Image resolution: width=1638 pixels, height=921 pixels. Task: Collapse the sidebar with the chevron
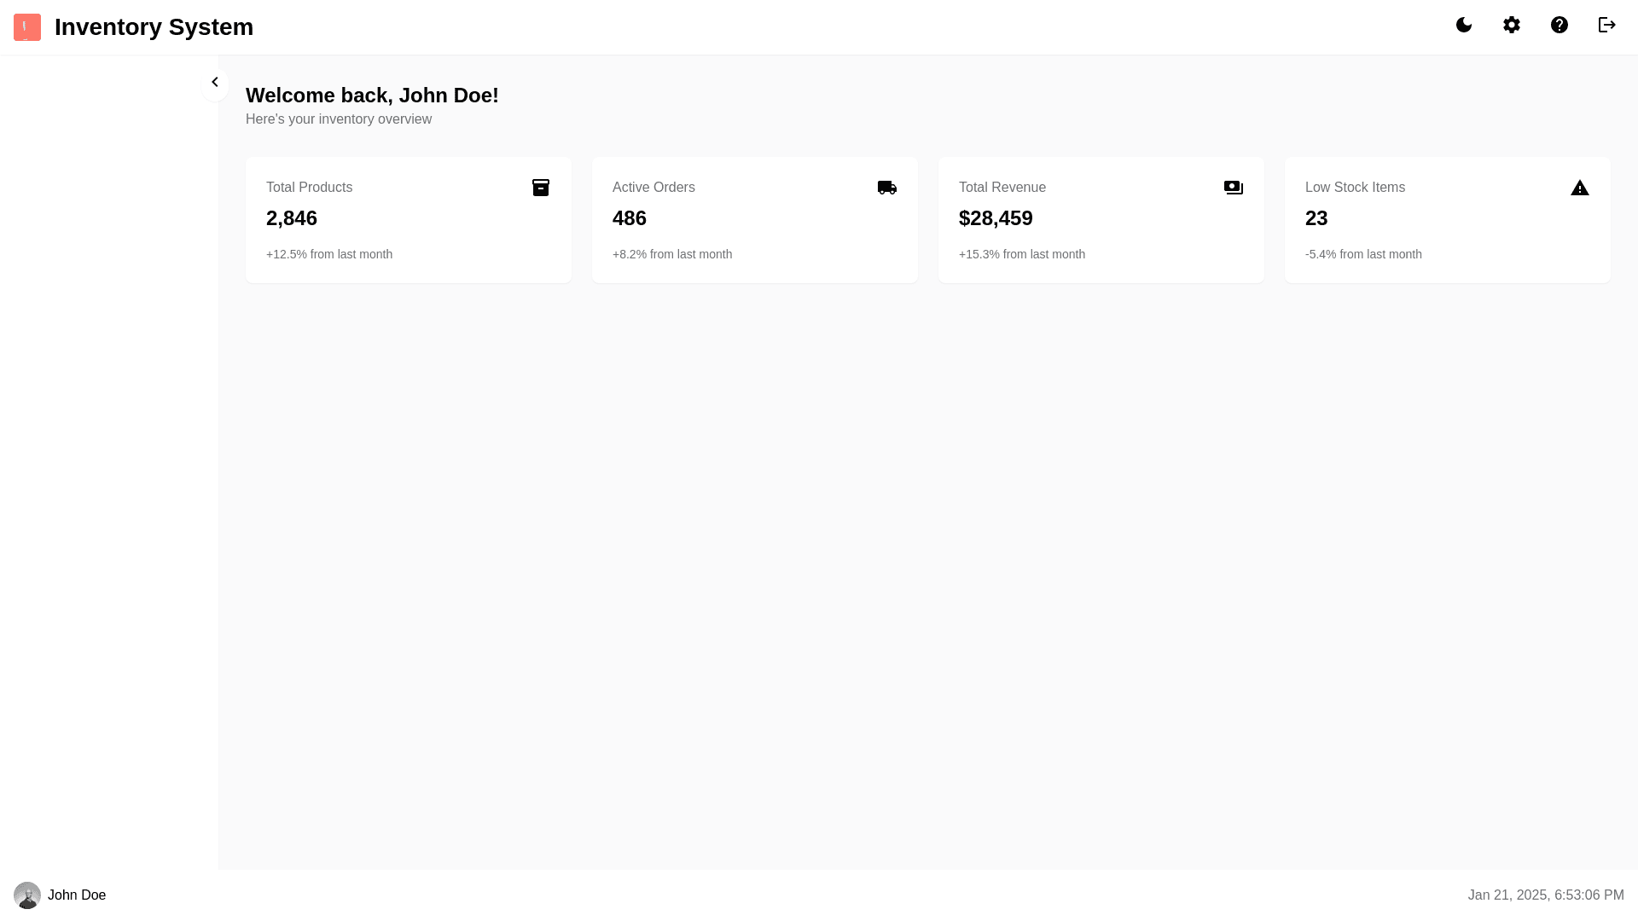(215, 83)
